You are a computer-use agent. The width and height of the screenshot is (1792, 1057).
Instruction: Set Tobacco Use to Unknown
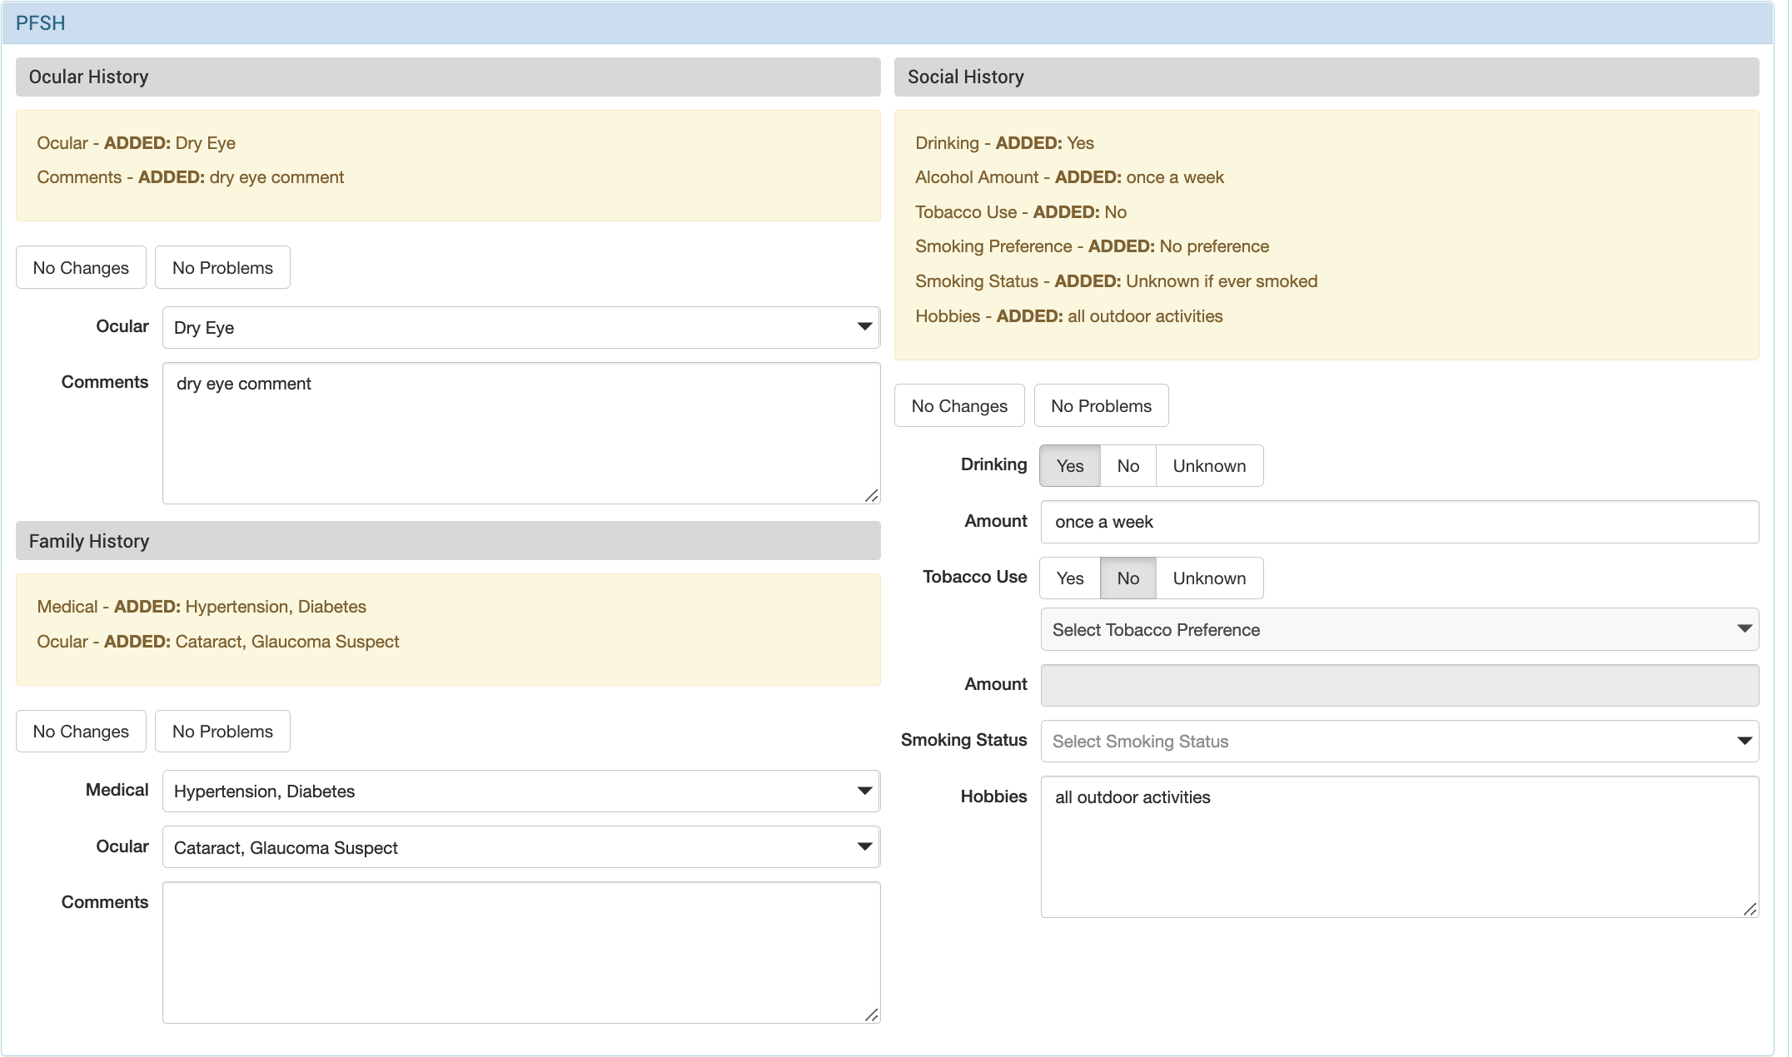pos(1208,578)
